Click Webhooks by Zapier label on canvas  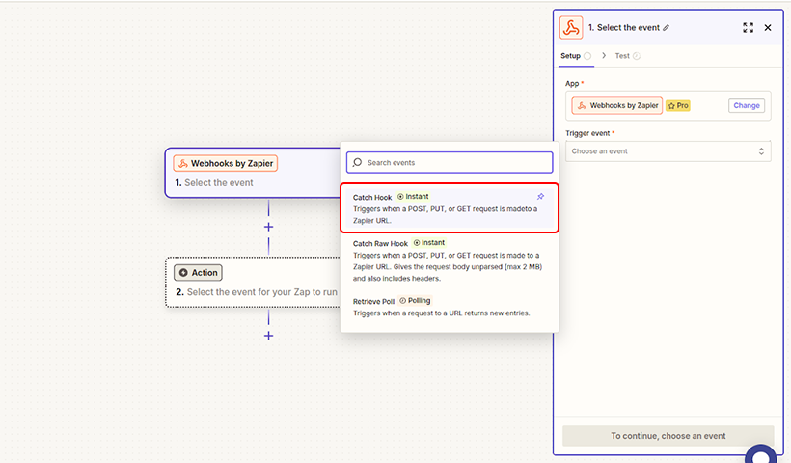point(226,163)
